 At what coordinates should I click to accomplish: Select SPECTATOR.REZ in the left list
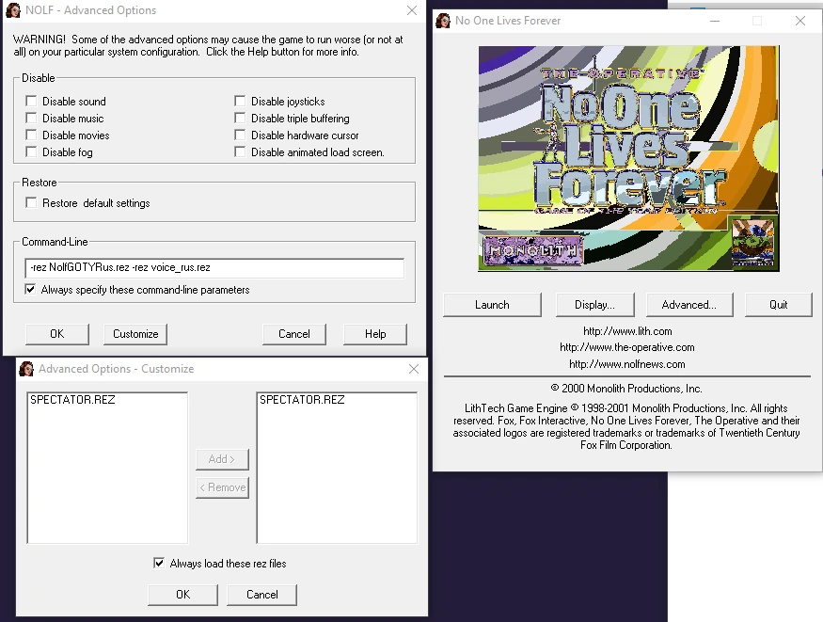click(72, 400)
